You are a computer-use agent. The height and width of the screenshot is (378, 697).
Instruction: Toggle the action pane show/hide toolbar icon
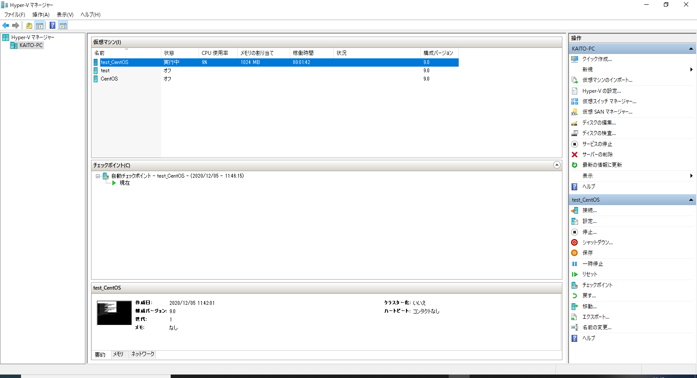tap(63, 26)
